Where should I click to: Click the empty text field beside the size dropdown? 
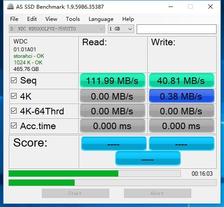click(x=176, y=29)
